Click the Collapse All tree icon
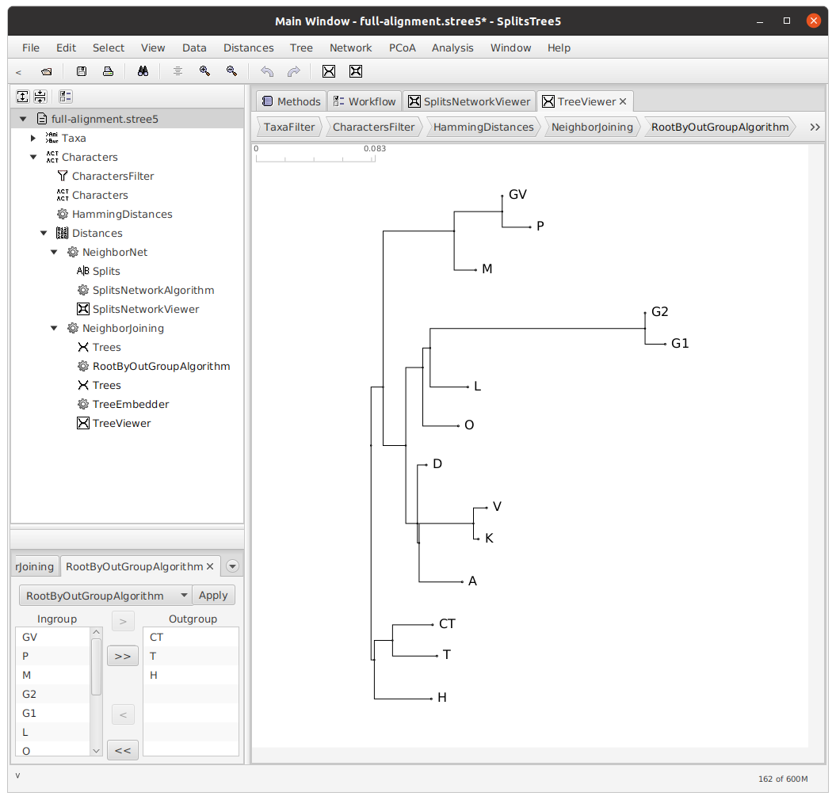836x800 pixels. click(x=40, y=97)
